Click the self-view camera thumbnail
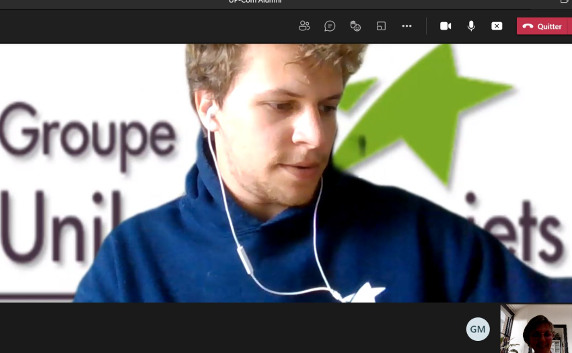Image resolution: width=572 pixels, height=353 pixels. [x=536, y=329]
